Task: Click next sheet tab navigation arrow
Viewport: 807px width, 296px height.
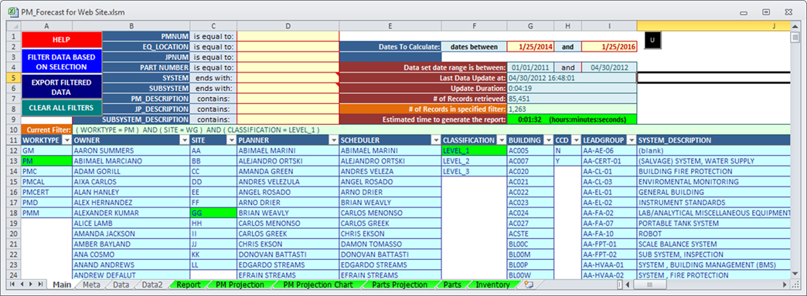Action: (32, 284)
